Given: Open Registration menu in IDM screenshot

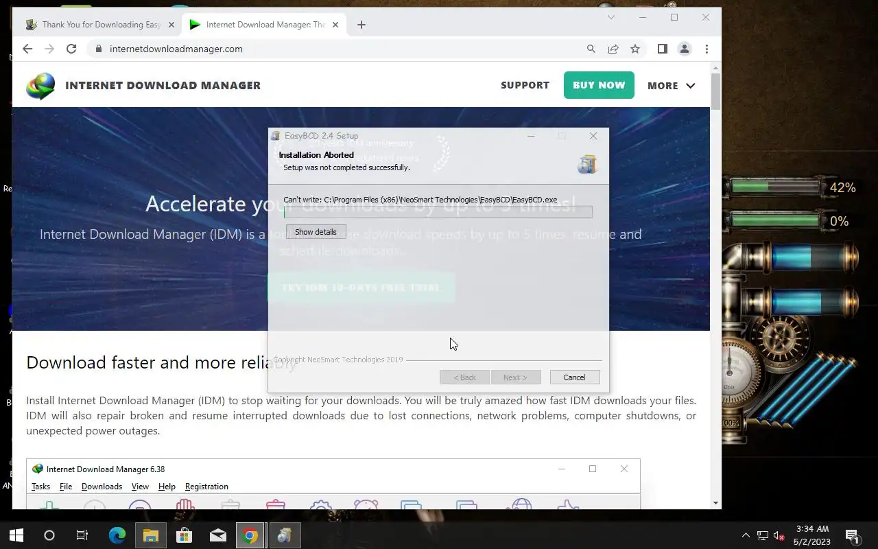Looking at the screenshot, I should tap(206, 487).
